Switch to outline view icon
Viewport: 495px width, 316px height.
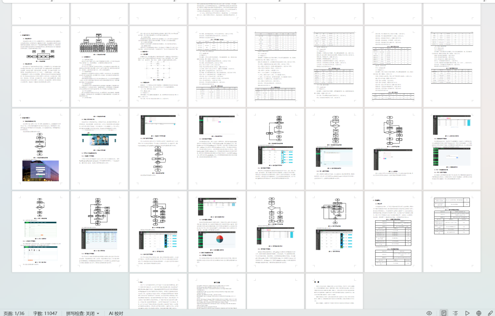tap(455, 313)
